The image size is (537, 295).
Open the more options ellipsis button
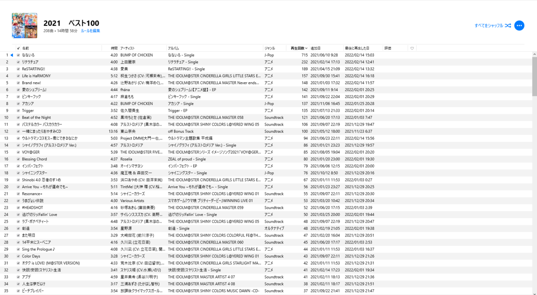point(519,26)
